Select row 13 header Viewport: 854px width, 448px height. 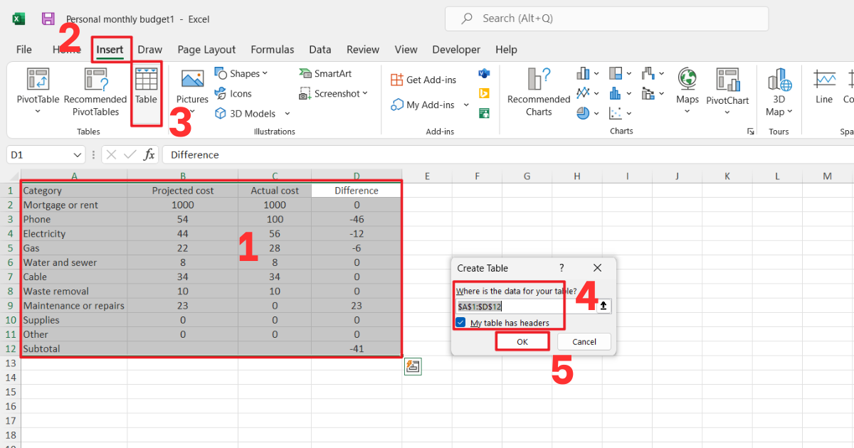[x=11, y=363]
